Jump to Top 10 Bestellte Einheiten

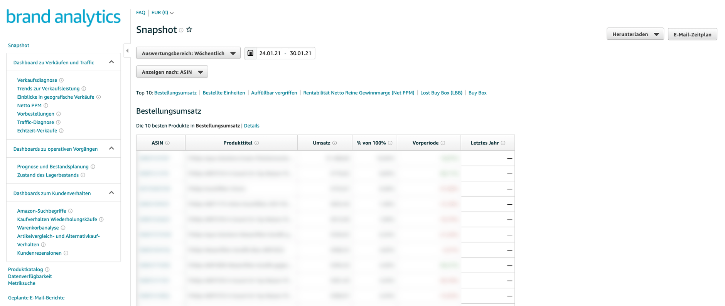pyautogui.click(x=224, y=93)
